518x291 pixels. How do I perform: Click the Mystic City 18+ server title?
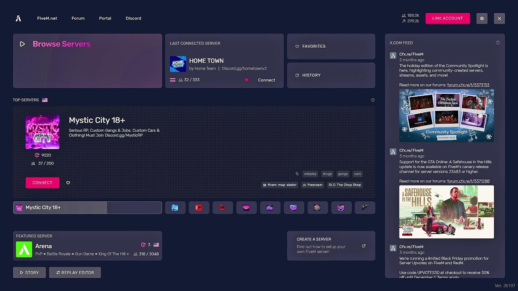coord(97,120)
